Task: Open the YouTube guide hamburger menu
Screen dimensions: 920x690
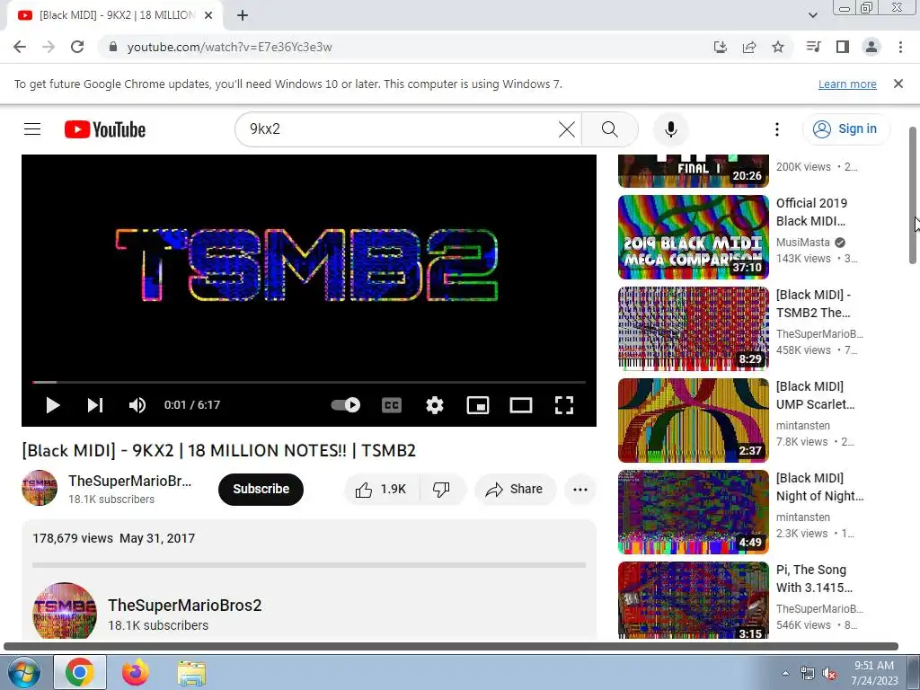Action: [x=32, y=129]
